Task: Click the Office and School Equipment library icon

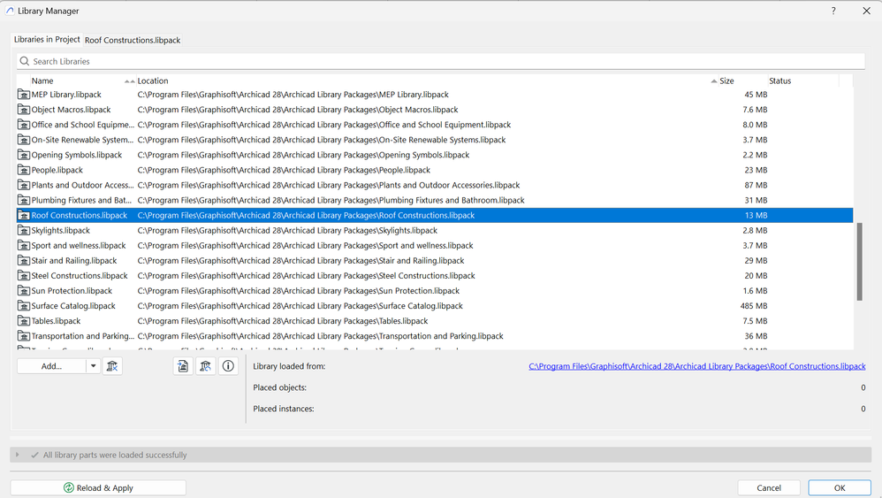Action: click(x=24, y=125)
